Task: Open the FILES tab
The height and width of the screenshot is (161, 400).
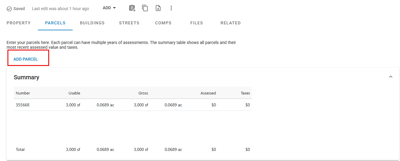Action: [197, 23]
